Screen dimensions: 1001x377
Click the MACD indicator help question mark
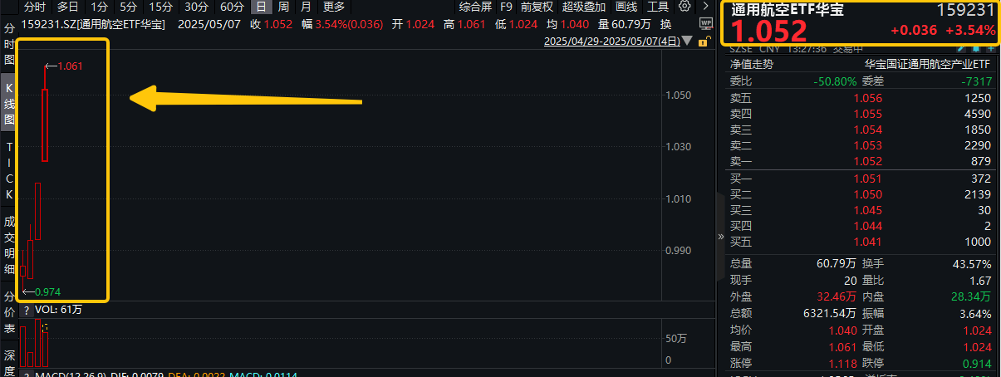27,375
